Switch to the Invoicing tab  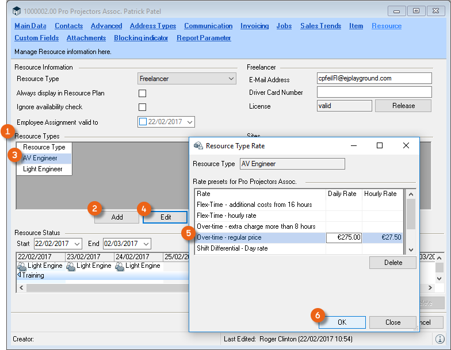click(254, 26)
